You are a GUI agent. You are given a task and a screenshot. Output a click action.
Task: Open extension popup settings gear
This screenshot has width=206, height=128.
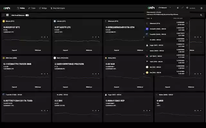tap(187, 8)
